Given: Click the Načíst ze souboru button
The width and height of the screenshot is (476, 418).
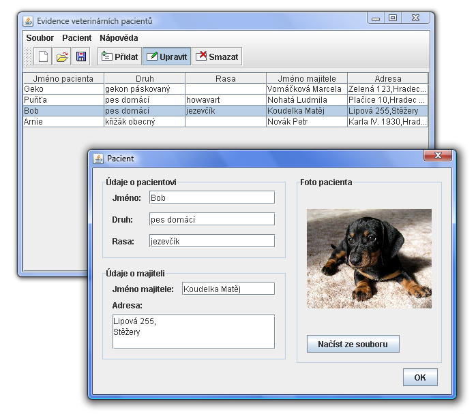Looking at the screenshot, I should 353,344.
